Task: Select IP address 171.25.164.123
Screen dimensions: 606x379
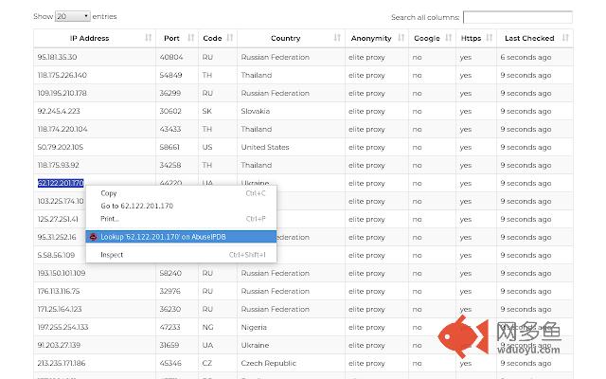Action: (60, 309)
